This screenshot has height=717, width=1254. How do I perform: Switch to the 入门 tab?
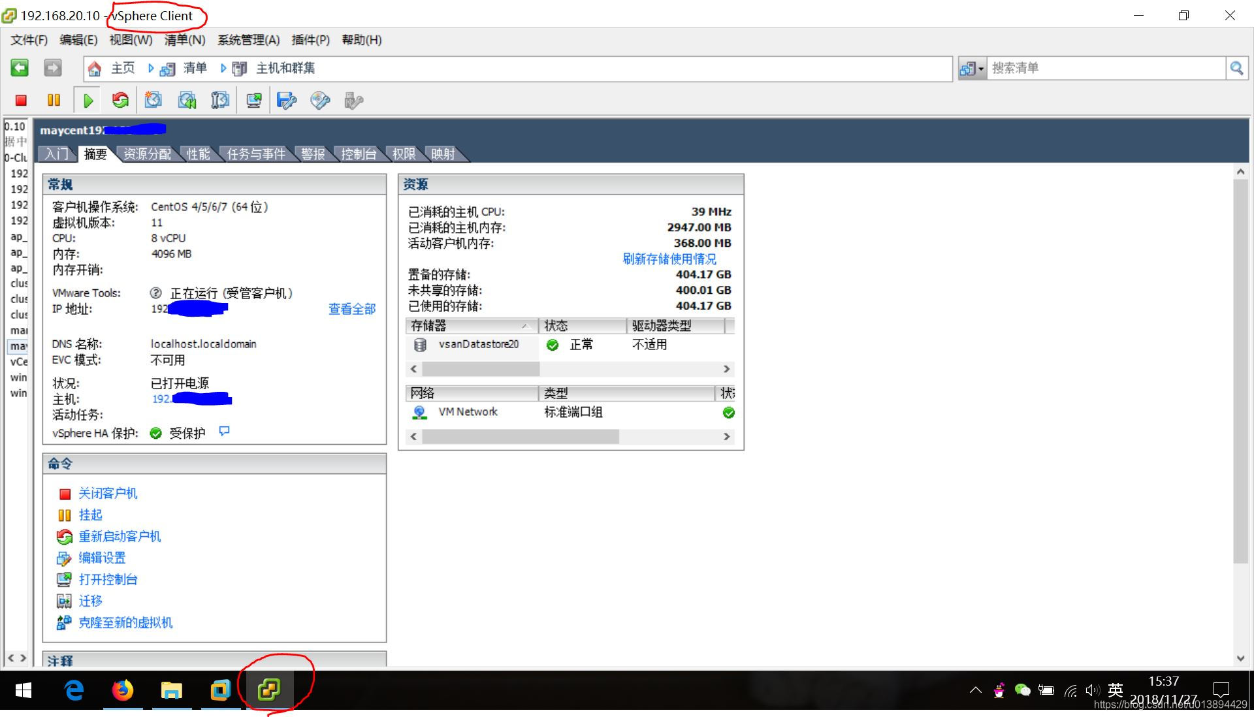coord(56,154)
